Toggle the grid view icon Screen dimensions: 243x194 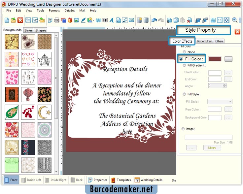point(213,20)
